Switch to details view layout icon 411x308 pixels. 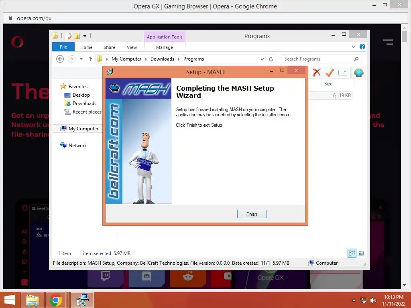(352, 253)
